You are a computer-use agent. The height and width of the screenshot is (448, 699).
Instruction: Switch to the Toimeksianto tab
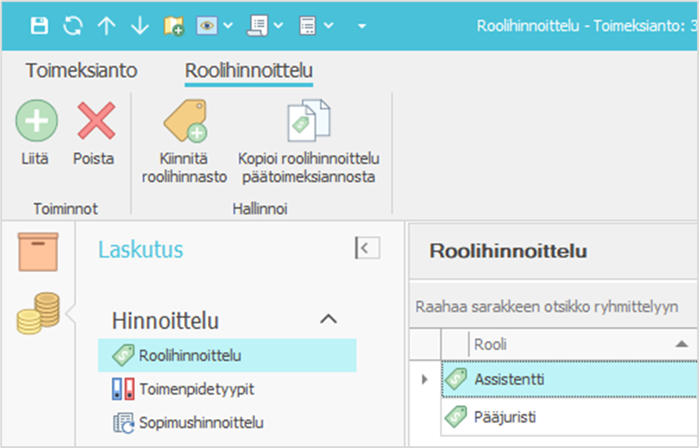tap(81, 71)
